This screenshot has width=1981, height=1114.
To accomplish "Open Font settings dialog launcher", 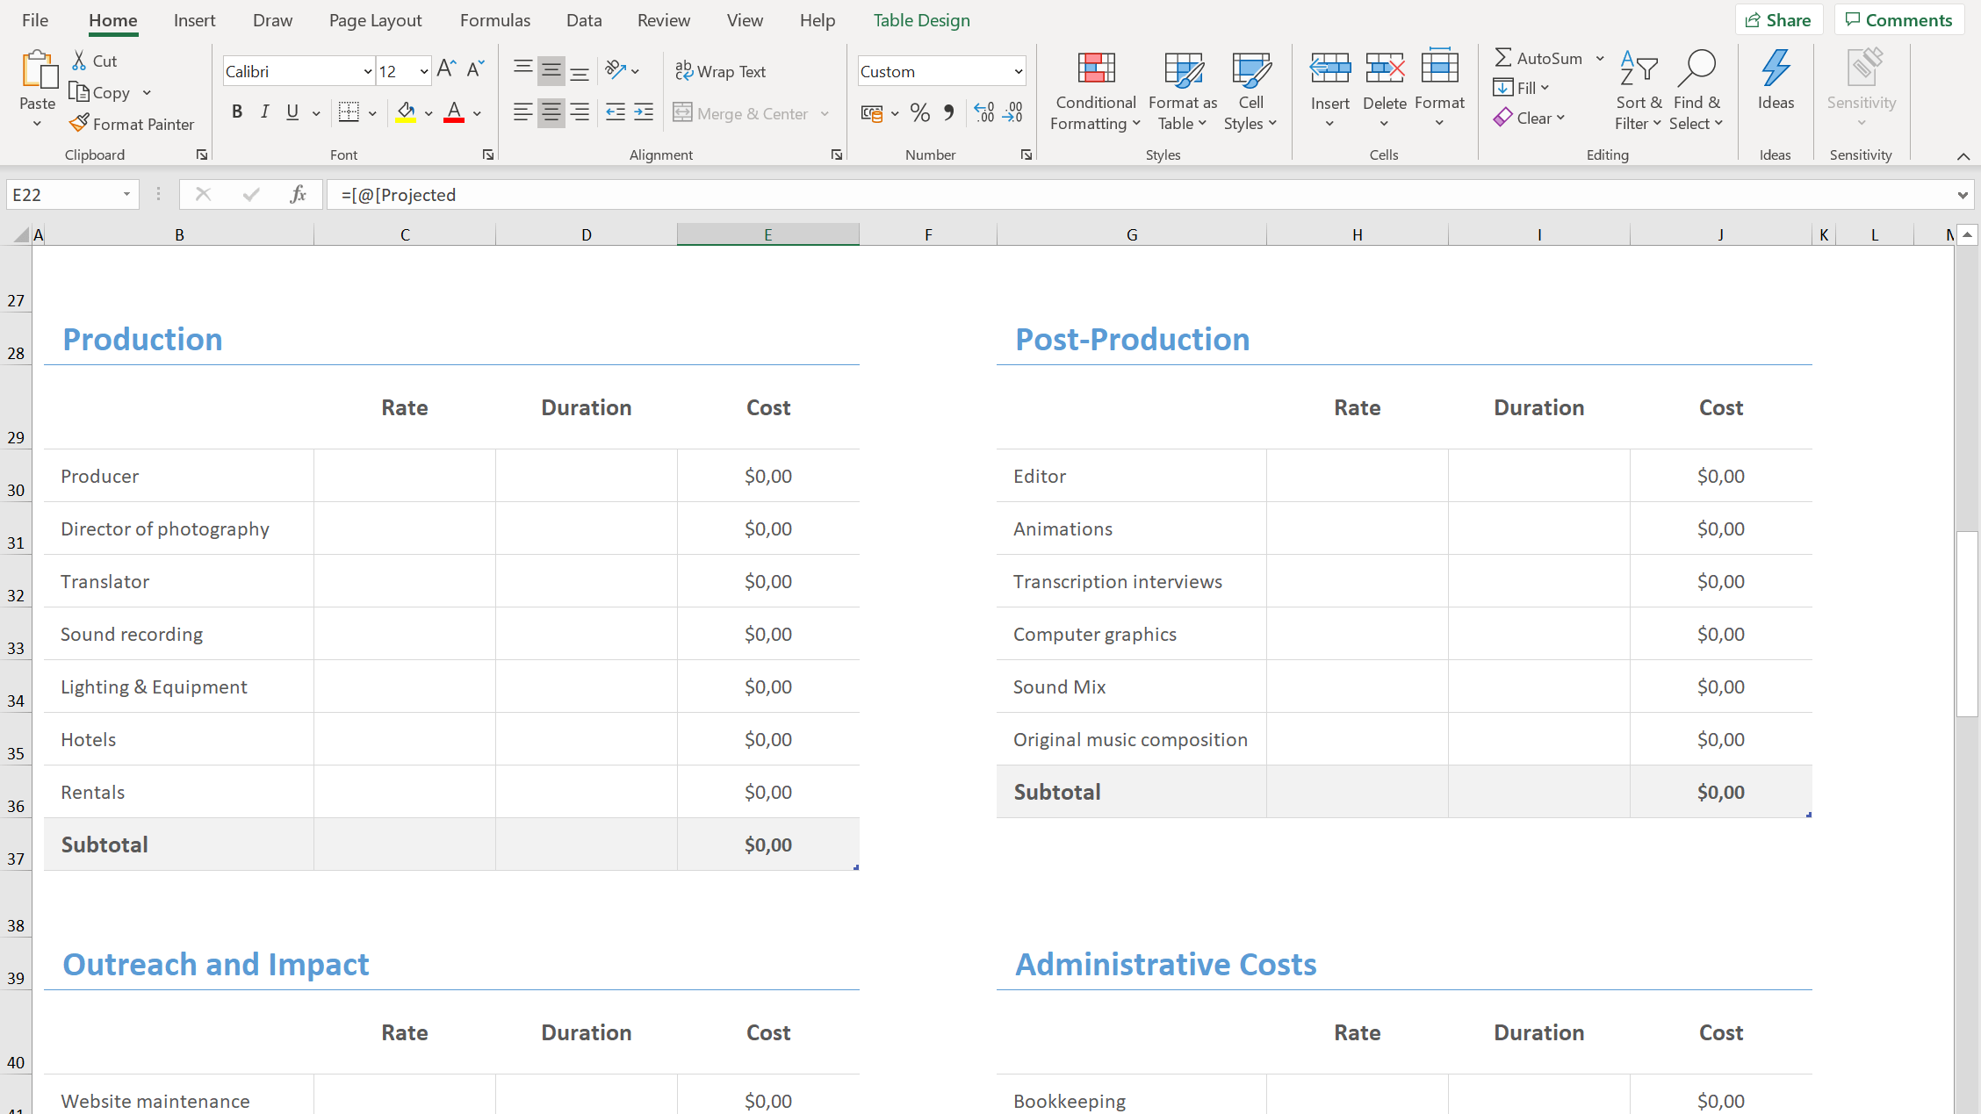I will [488, 155].
